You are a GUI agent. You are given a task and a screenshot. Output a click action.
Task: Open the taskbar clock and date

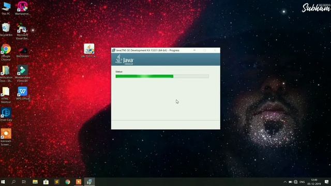314,182
